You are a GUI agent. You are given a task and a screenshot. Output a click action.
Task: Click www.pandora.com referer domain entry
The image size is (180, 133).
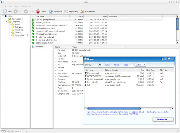tap(113, 73)
